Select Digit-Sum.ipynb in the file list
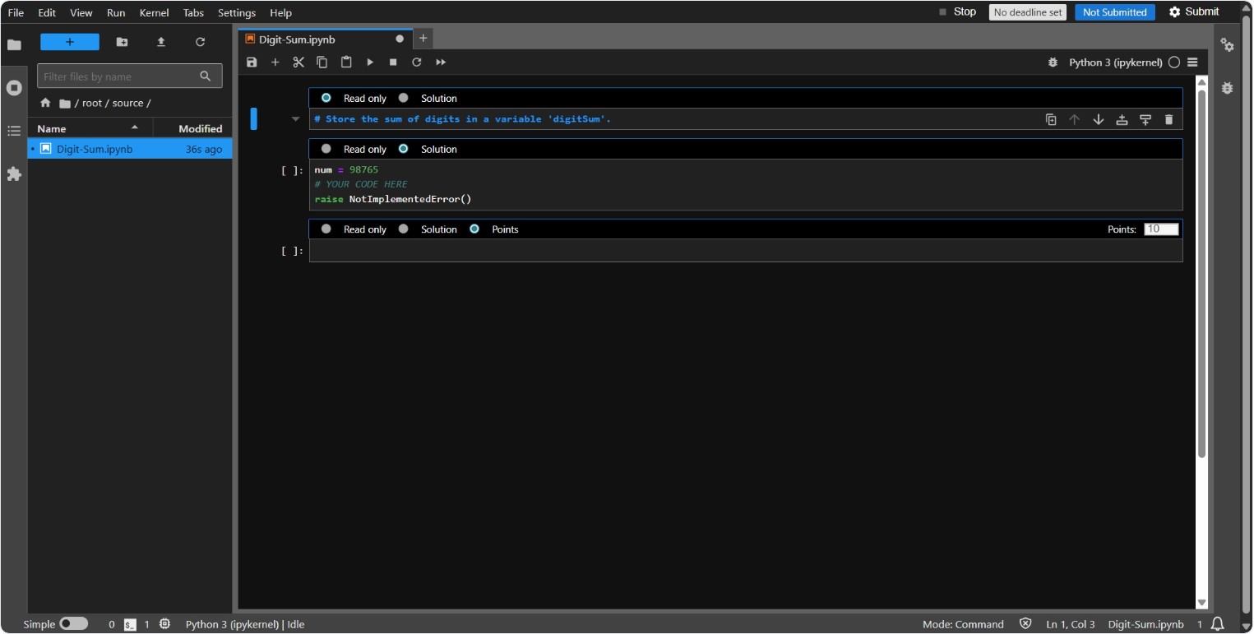 [130, 149]
